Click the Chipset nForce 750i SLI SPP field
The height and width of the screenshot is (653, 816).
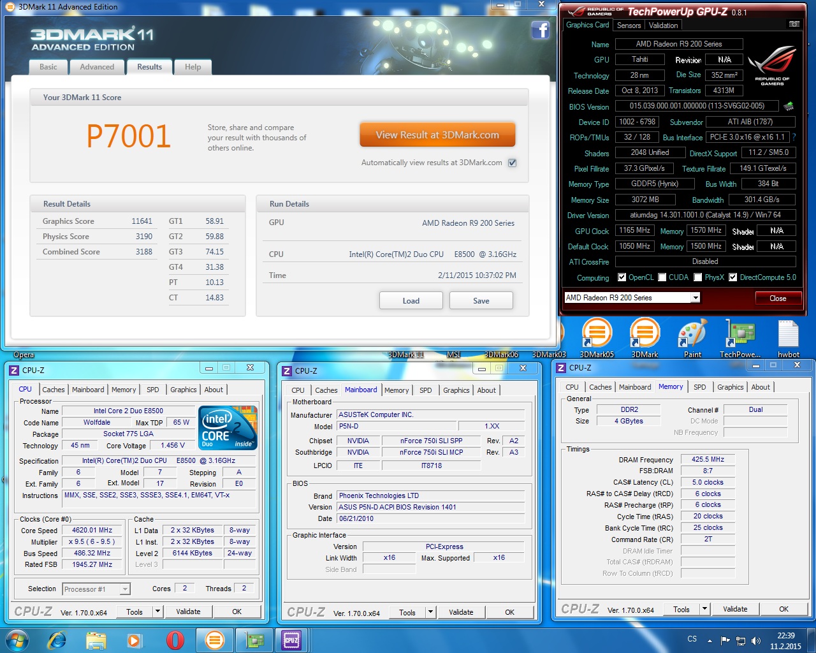[x=431, y=441]
